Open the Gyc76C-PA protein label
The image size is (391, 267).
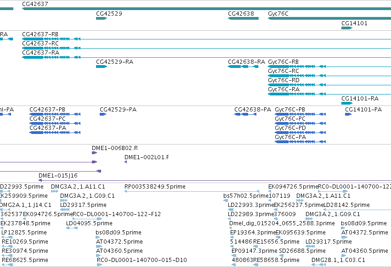(290, 137)
